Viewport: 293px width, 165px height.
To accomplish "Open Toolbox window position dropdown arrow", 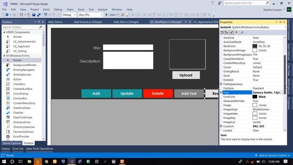I will click(x=35, y=22).
